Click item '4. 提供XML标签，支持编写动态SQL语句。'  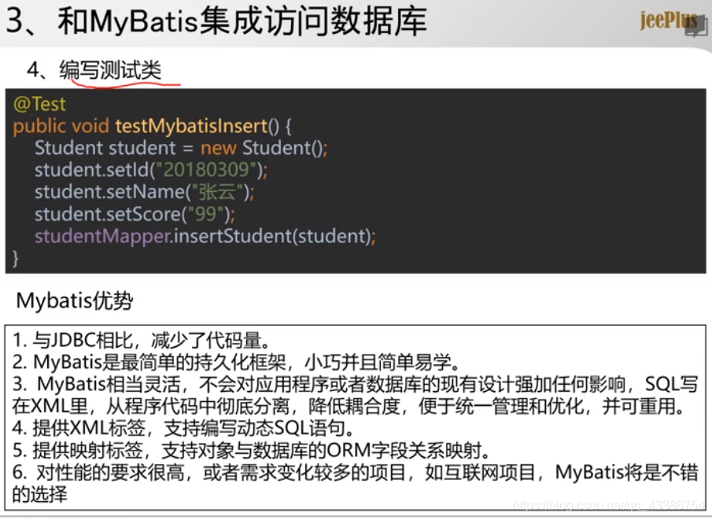pyautogui.click(x=183, y=428)
